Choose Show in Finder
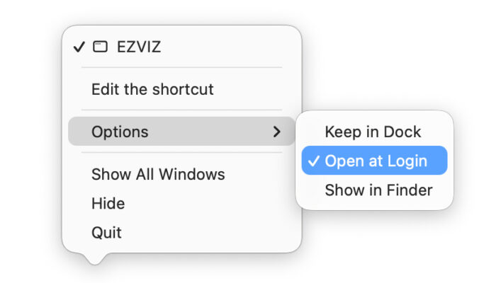Viewport: 484px width, 283px height. click(378, 190)
